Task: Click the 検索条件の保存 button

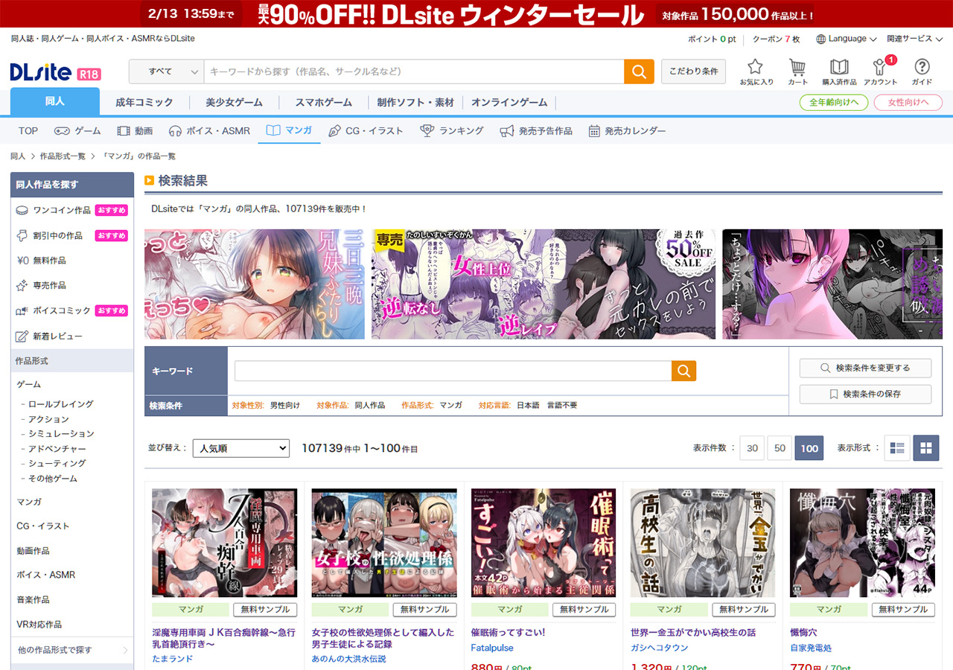Action: coord(865,394)
